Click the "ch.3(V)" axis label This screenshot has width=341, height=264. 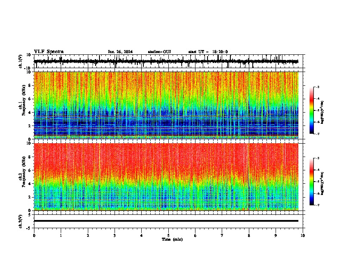tap(21, 222)
